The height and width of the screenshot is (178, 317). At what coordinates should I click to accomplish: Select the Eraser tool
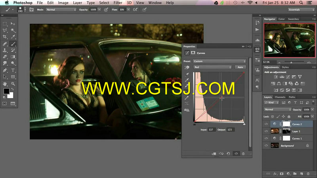coord(5,57)
